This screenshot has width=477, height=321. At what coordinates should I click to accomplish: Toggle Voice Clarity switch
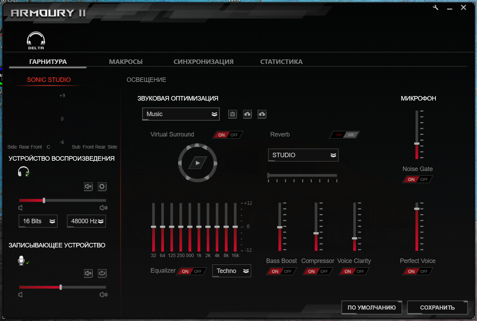coord(354,271)
